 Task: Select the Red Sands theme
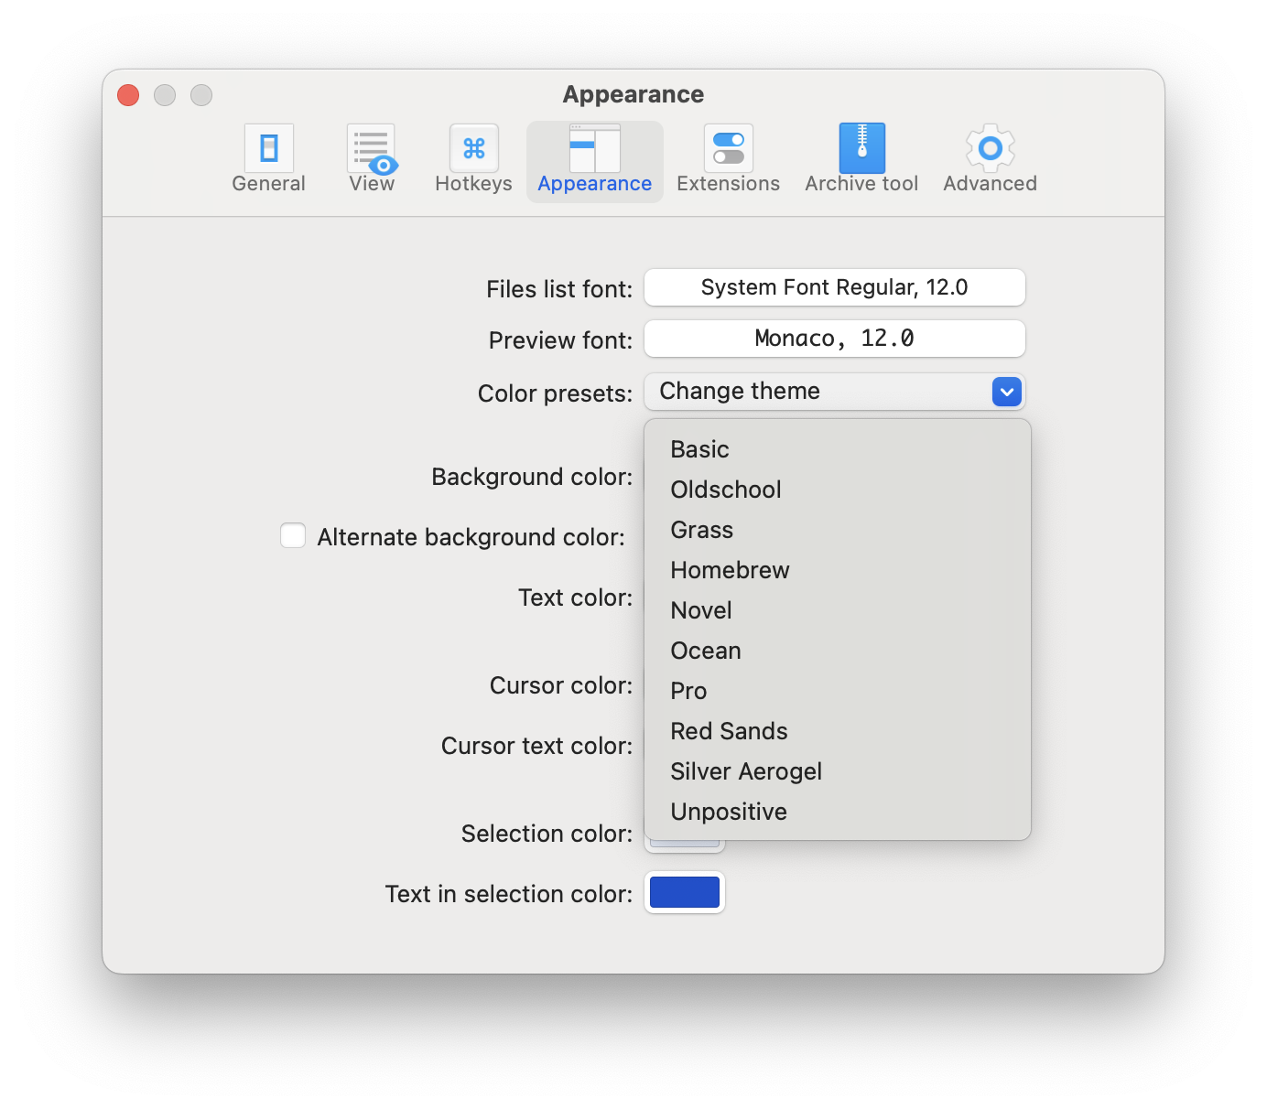pos(729,731)
